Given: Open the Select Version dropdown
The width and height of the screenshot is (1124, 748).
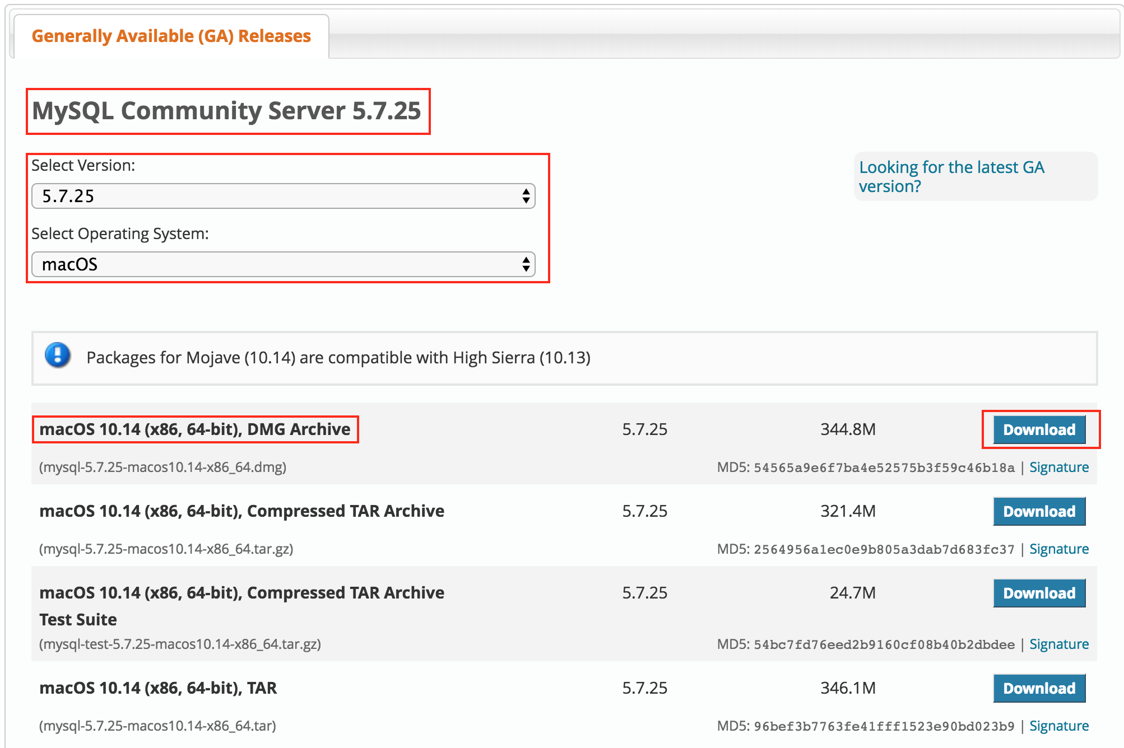Looking at the screenshot, I should pyautogui.click(x=283, y=196).
